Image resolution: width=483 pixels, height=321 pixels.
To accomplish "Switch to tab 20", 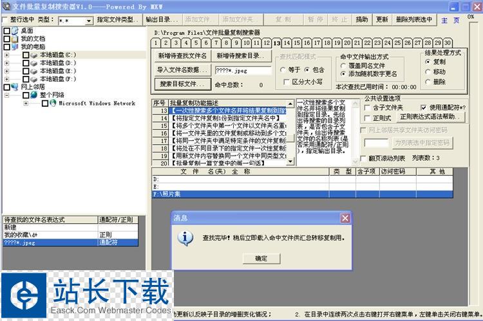I will [347, 43].
